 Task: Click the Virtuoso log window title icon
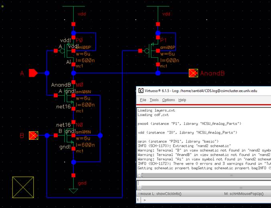pos(141,91)
